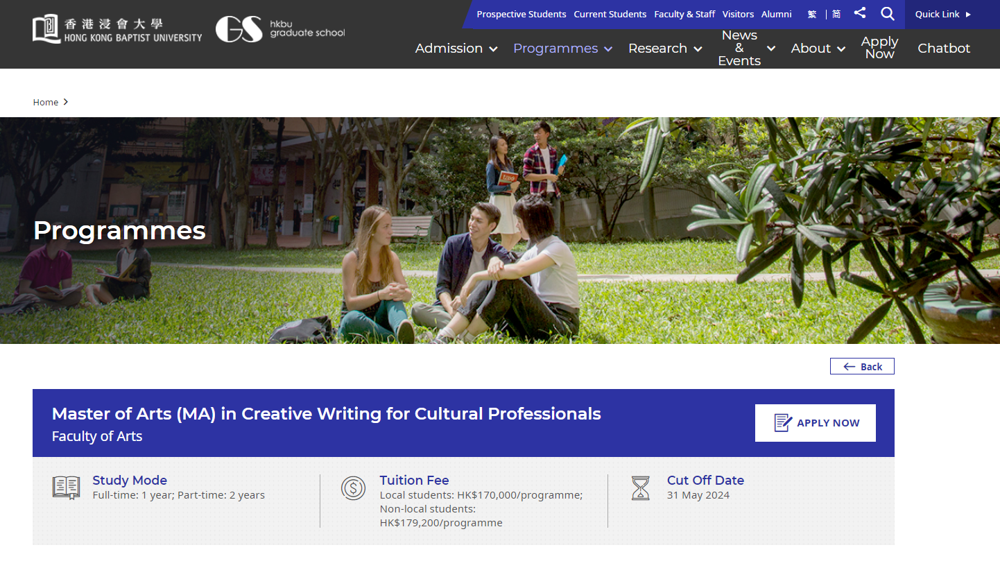Switch language to Traditional Chinese (繁)
The height and width of the screenshot is (561, 1000).
point(812,14)
